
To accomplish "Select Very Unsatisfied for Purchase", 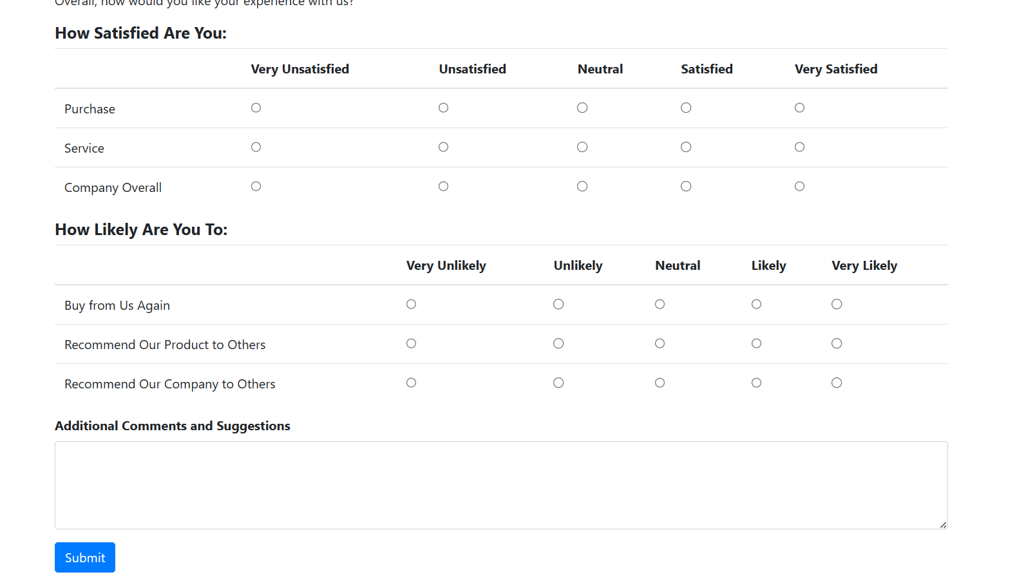I will coord(256,108).
